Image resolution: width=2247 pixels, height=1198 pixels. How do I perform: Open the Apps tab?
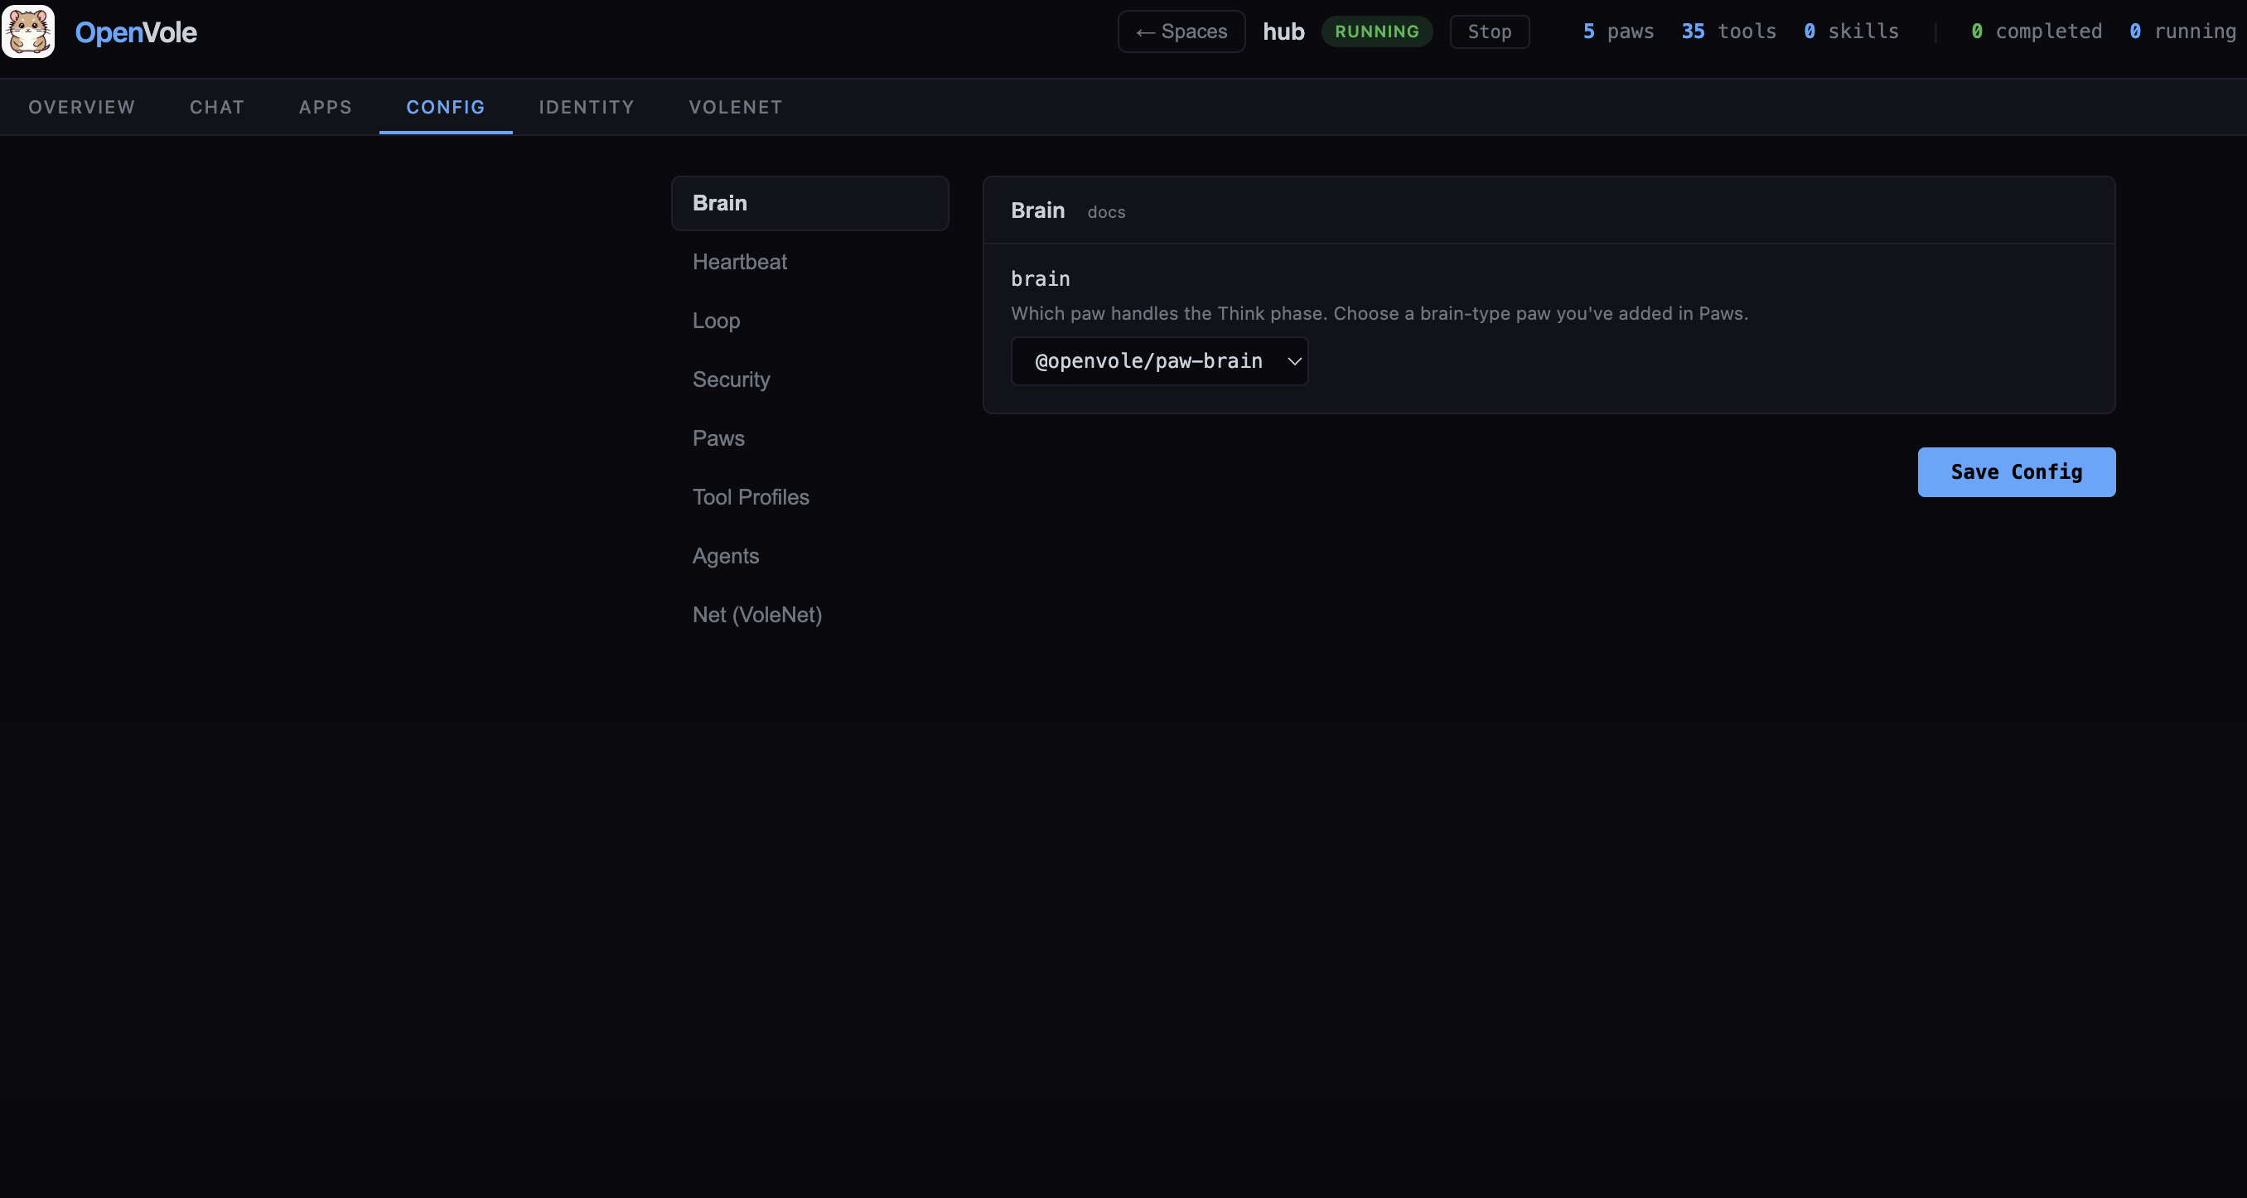coord(326,106)
